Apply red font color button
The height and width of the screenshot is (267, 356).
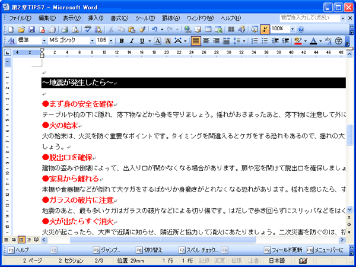(313, 41)
